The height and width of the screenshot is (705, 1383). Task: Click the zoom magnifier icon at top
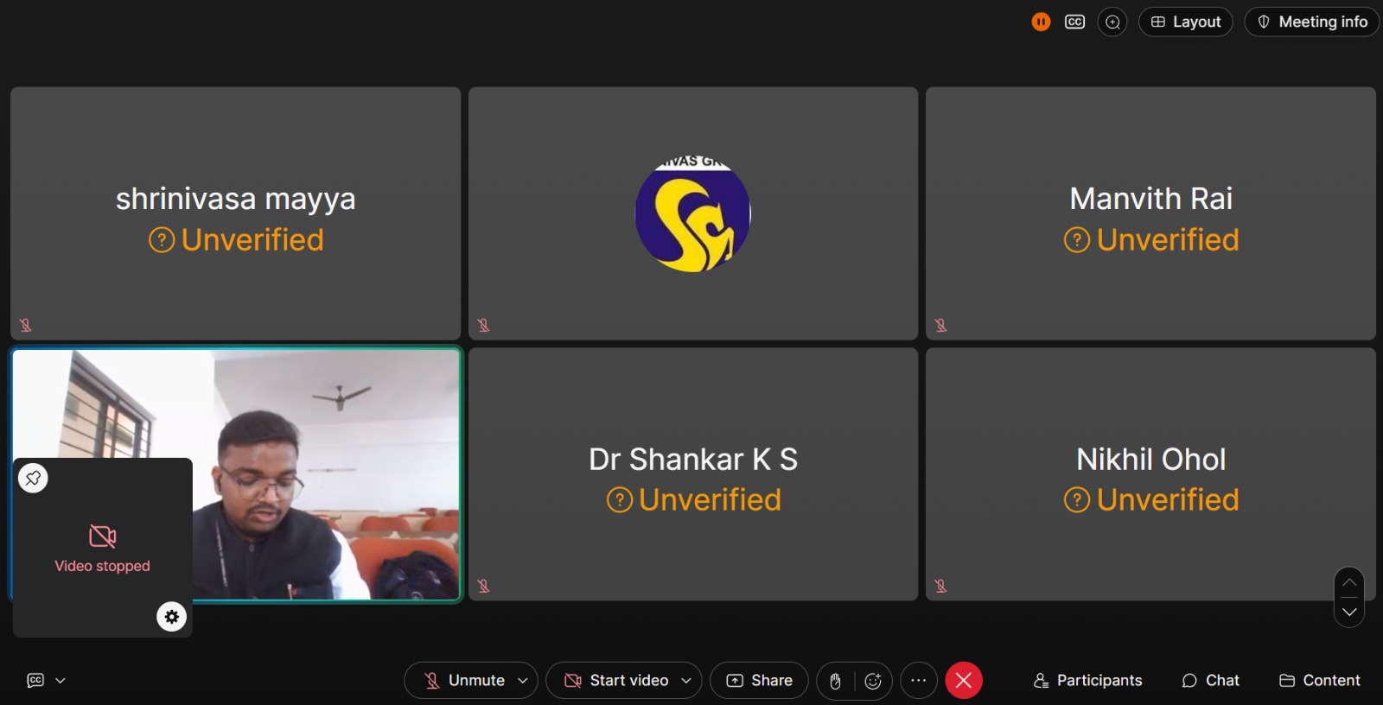pyautogui.click(x=1112, y=22)
